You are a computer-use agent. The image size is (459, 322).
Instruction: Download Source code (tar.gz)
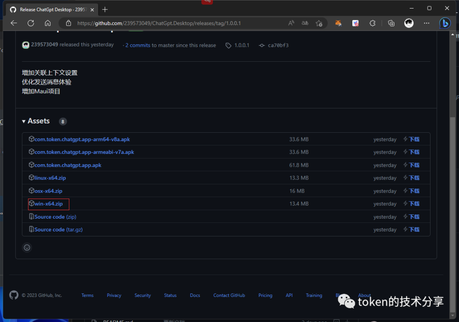pos(59,229)
